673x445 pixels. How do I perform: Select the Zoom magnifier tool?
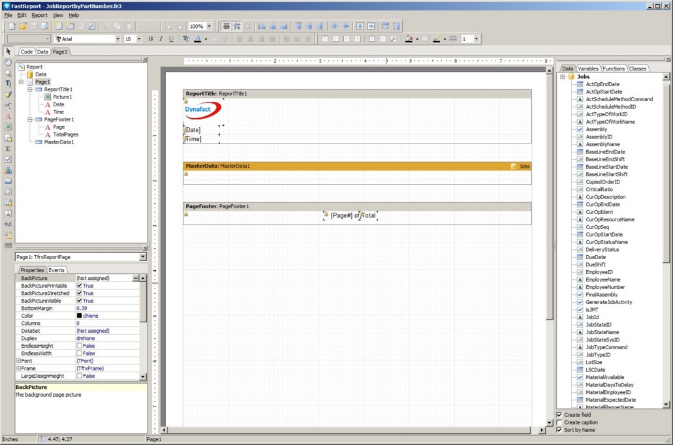[8, 73]
